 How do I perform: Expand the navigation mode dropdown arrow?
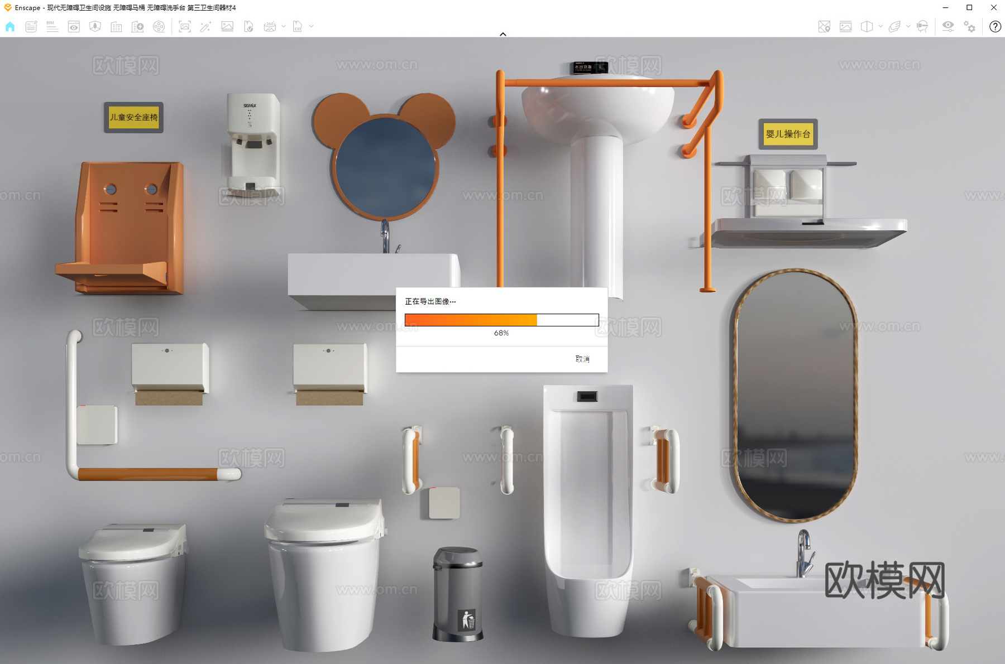click(x=908, y=26)
